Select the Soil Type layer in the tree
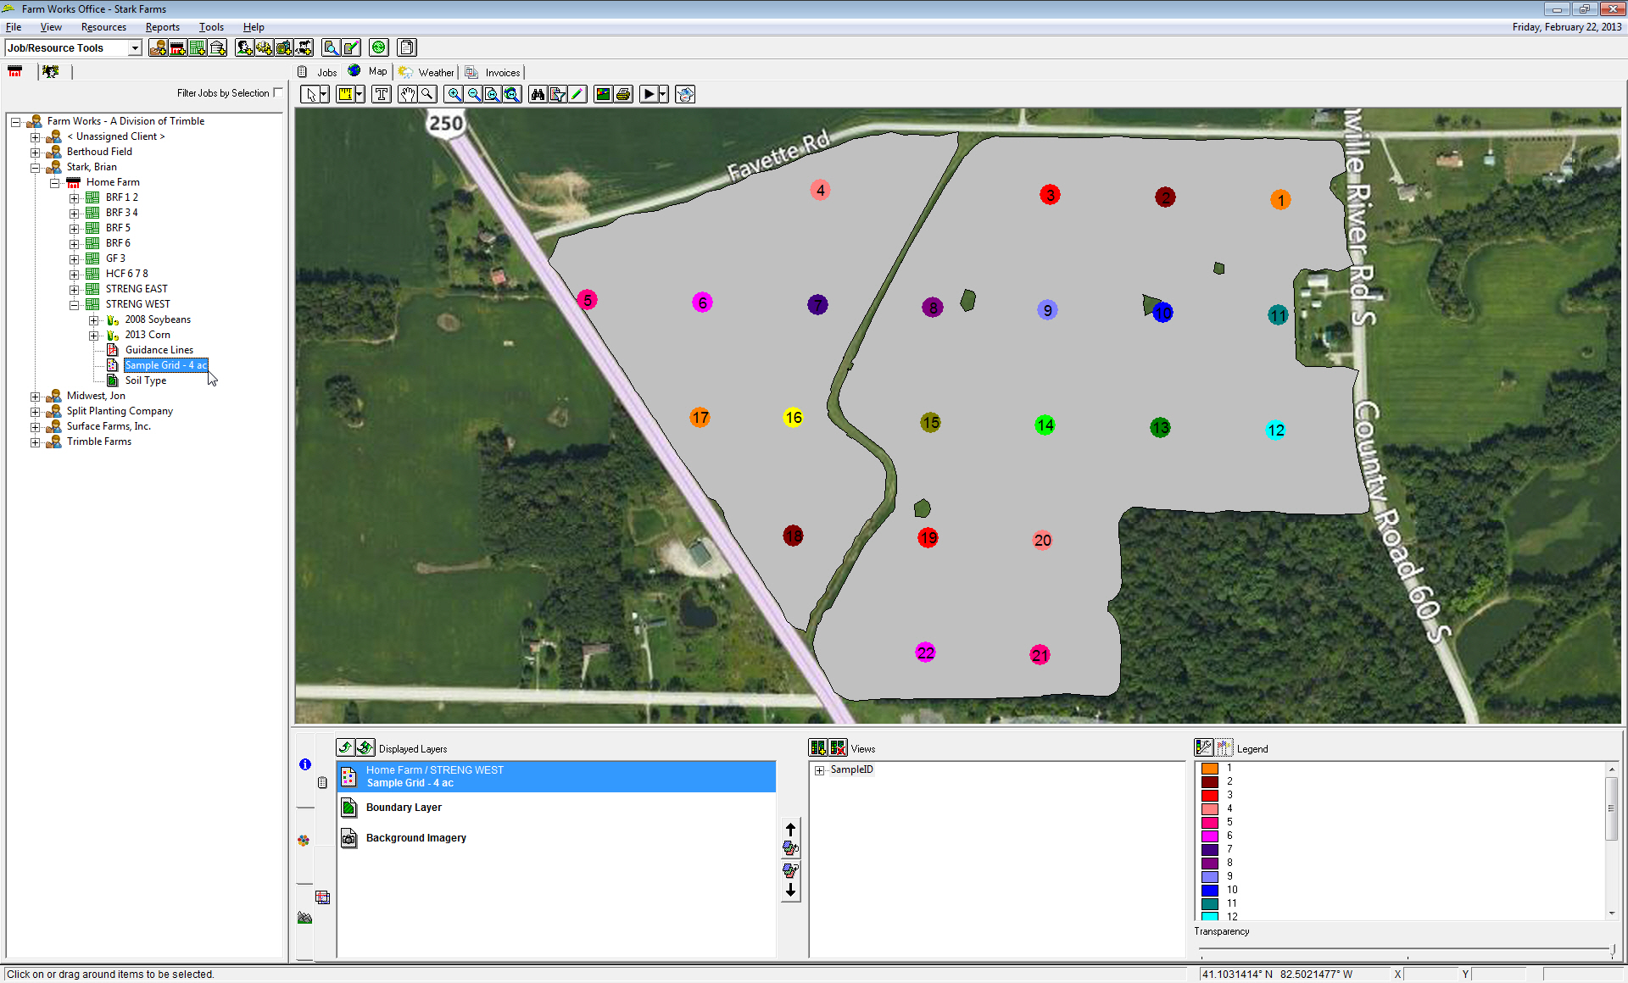 (145, 380)
